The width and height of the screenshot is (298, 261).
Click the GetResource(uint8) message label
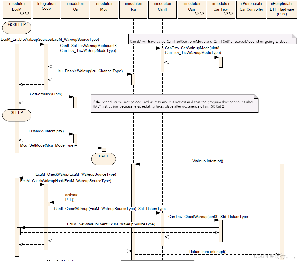(x=46, y=94)
